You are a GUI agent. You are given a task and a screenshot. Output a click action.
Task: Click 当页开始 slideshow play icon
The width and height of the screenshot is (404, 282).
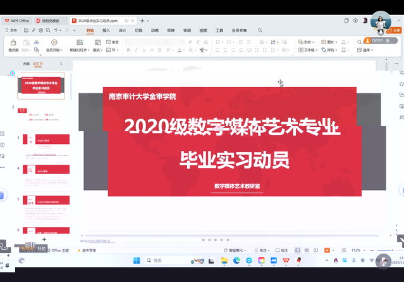tap(52, 42)
